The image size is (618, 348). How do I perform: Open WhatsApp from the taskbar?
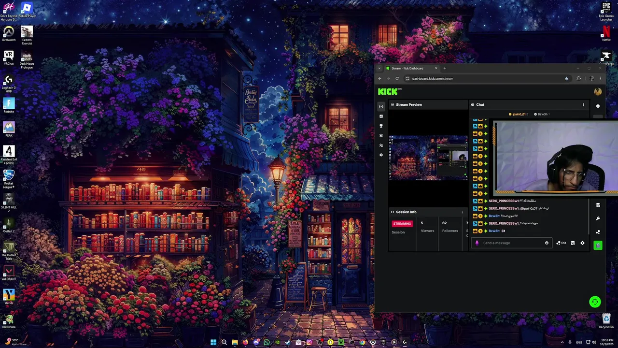click(267, 342)
